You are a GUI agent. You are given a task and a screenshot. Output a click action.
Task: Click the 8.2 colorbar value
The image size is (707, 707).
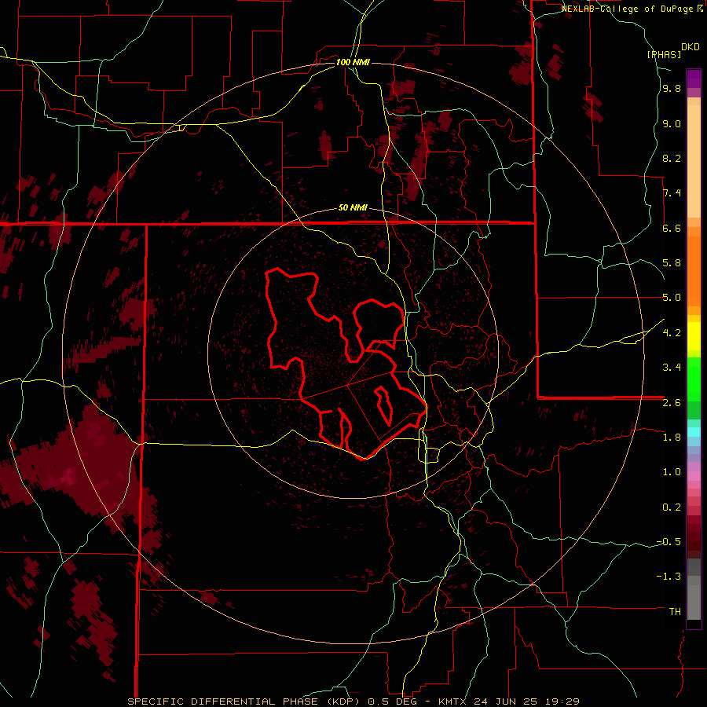click(672, 158)
